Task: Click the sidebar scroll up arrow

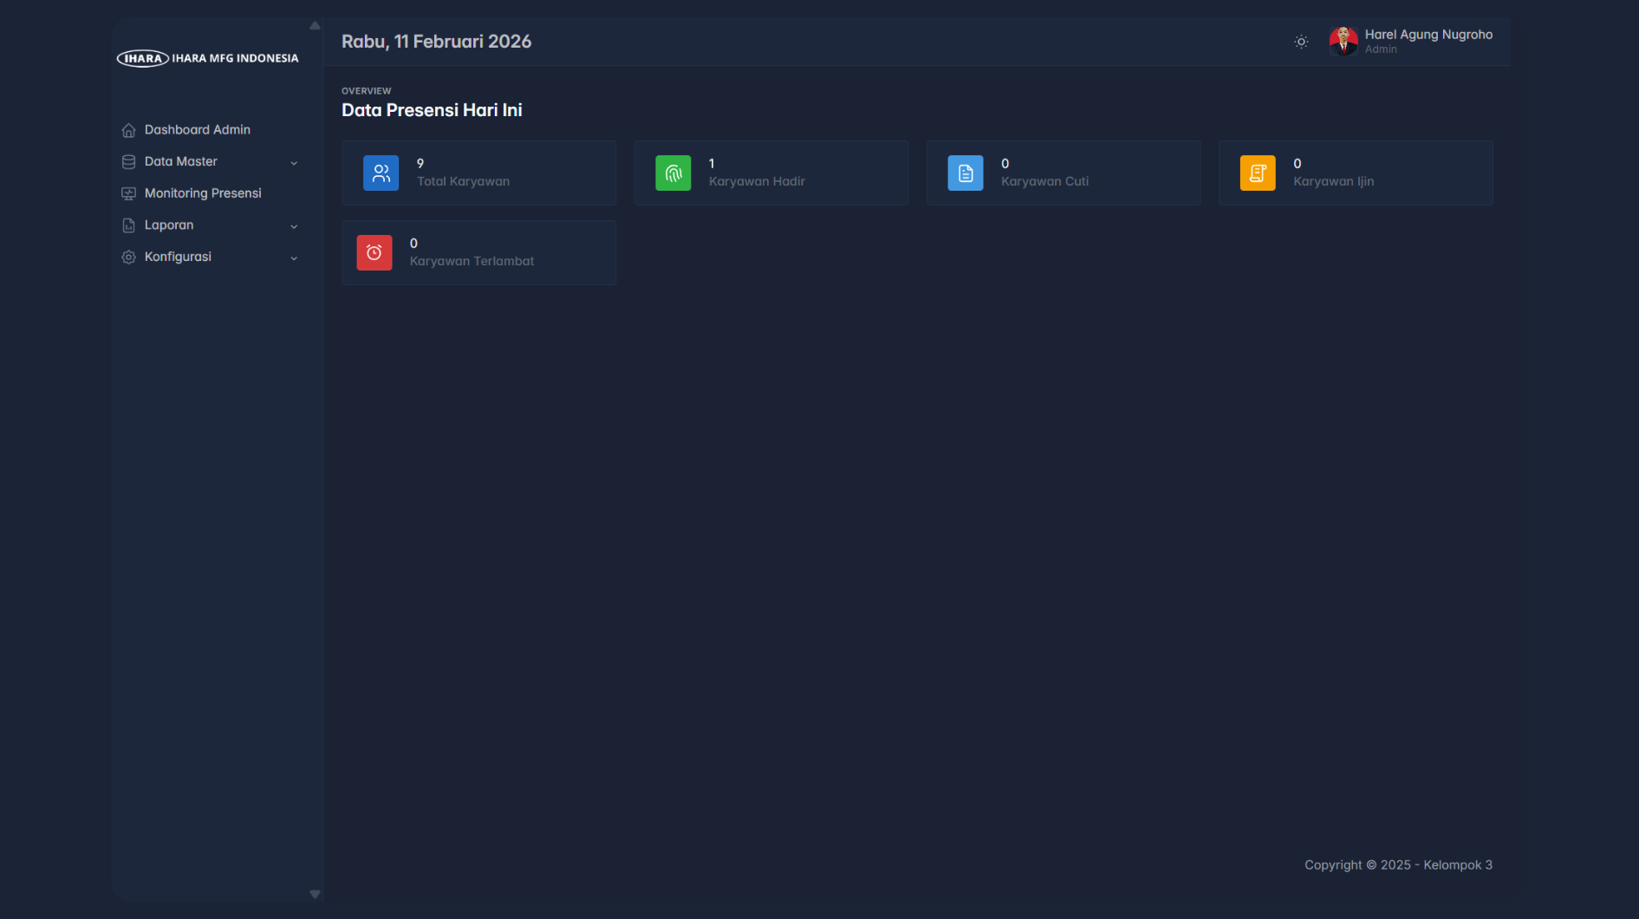Action: [315, 26]
